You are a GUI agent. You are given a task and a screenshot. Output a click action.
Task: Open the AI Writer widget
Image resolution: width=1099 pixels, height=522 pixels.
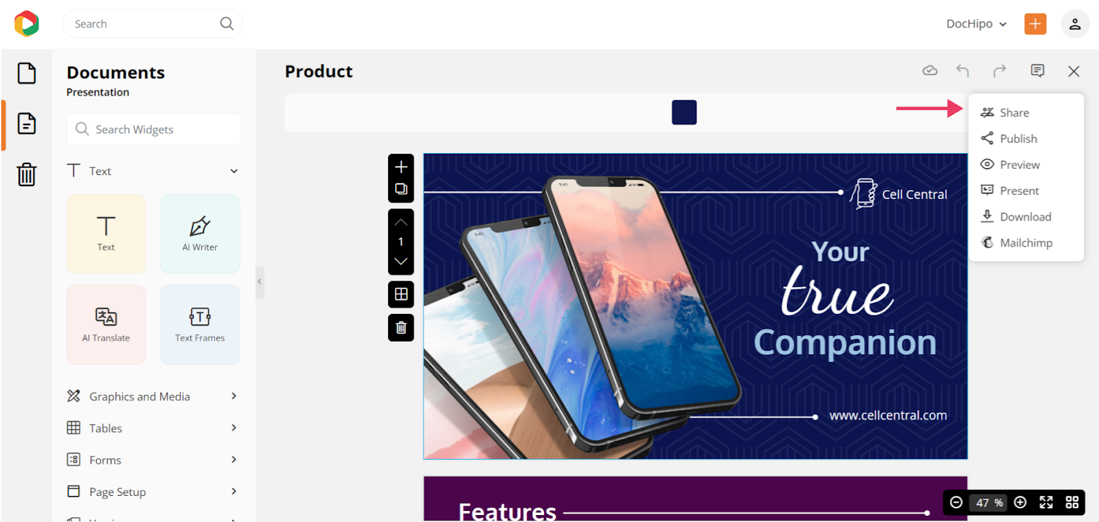pos(200,234)
